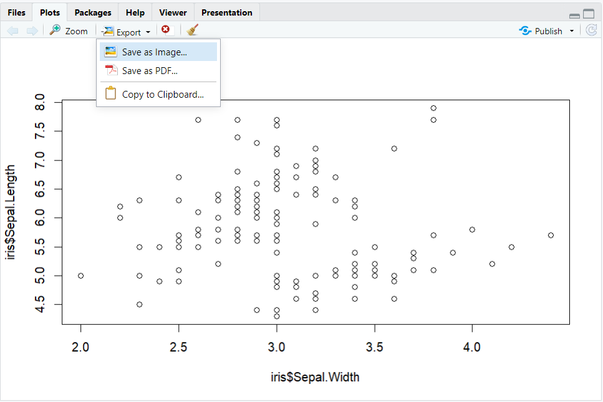Switch to the Files tab
Screen dimensions: 603x402
(x=17, y=12)
